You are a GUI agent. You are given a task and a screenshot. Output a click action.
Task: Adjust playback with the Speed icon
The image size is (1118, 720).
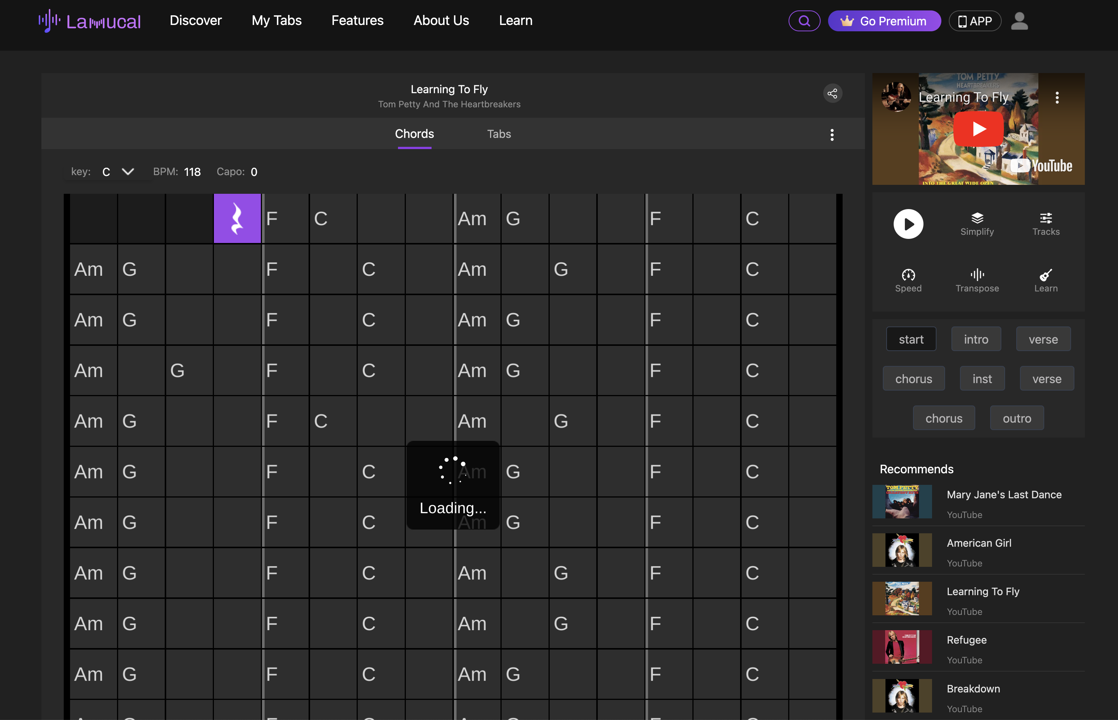[x=908, y=280]
